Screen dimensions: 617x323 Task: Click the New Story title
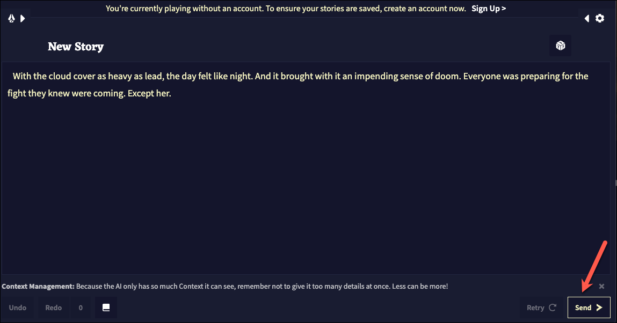pos(76,47)
